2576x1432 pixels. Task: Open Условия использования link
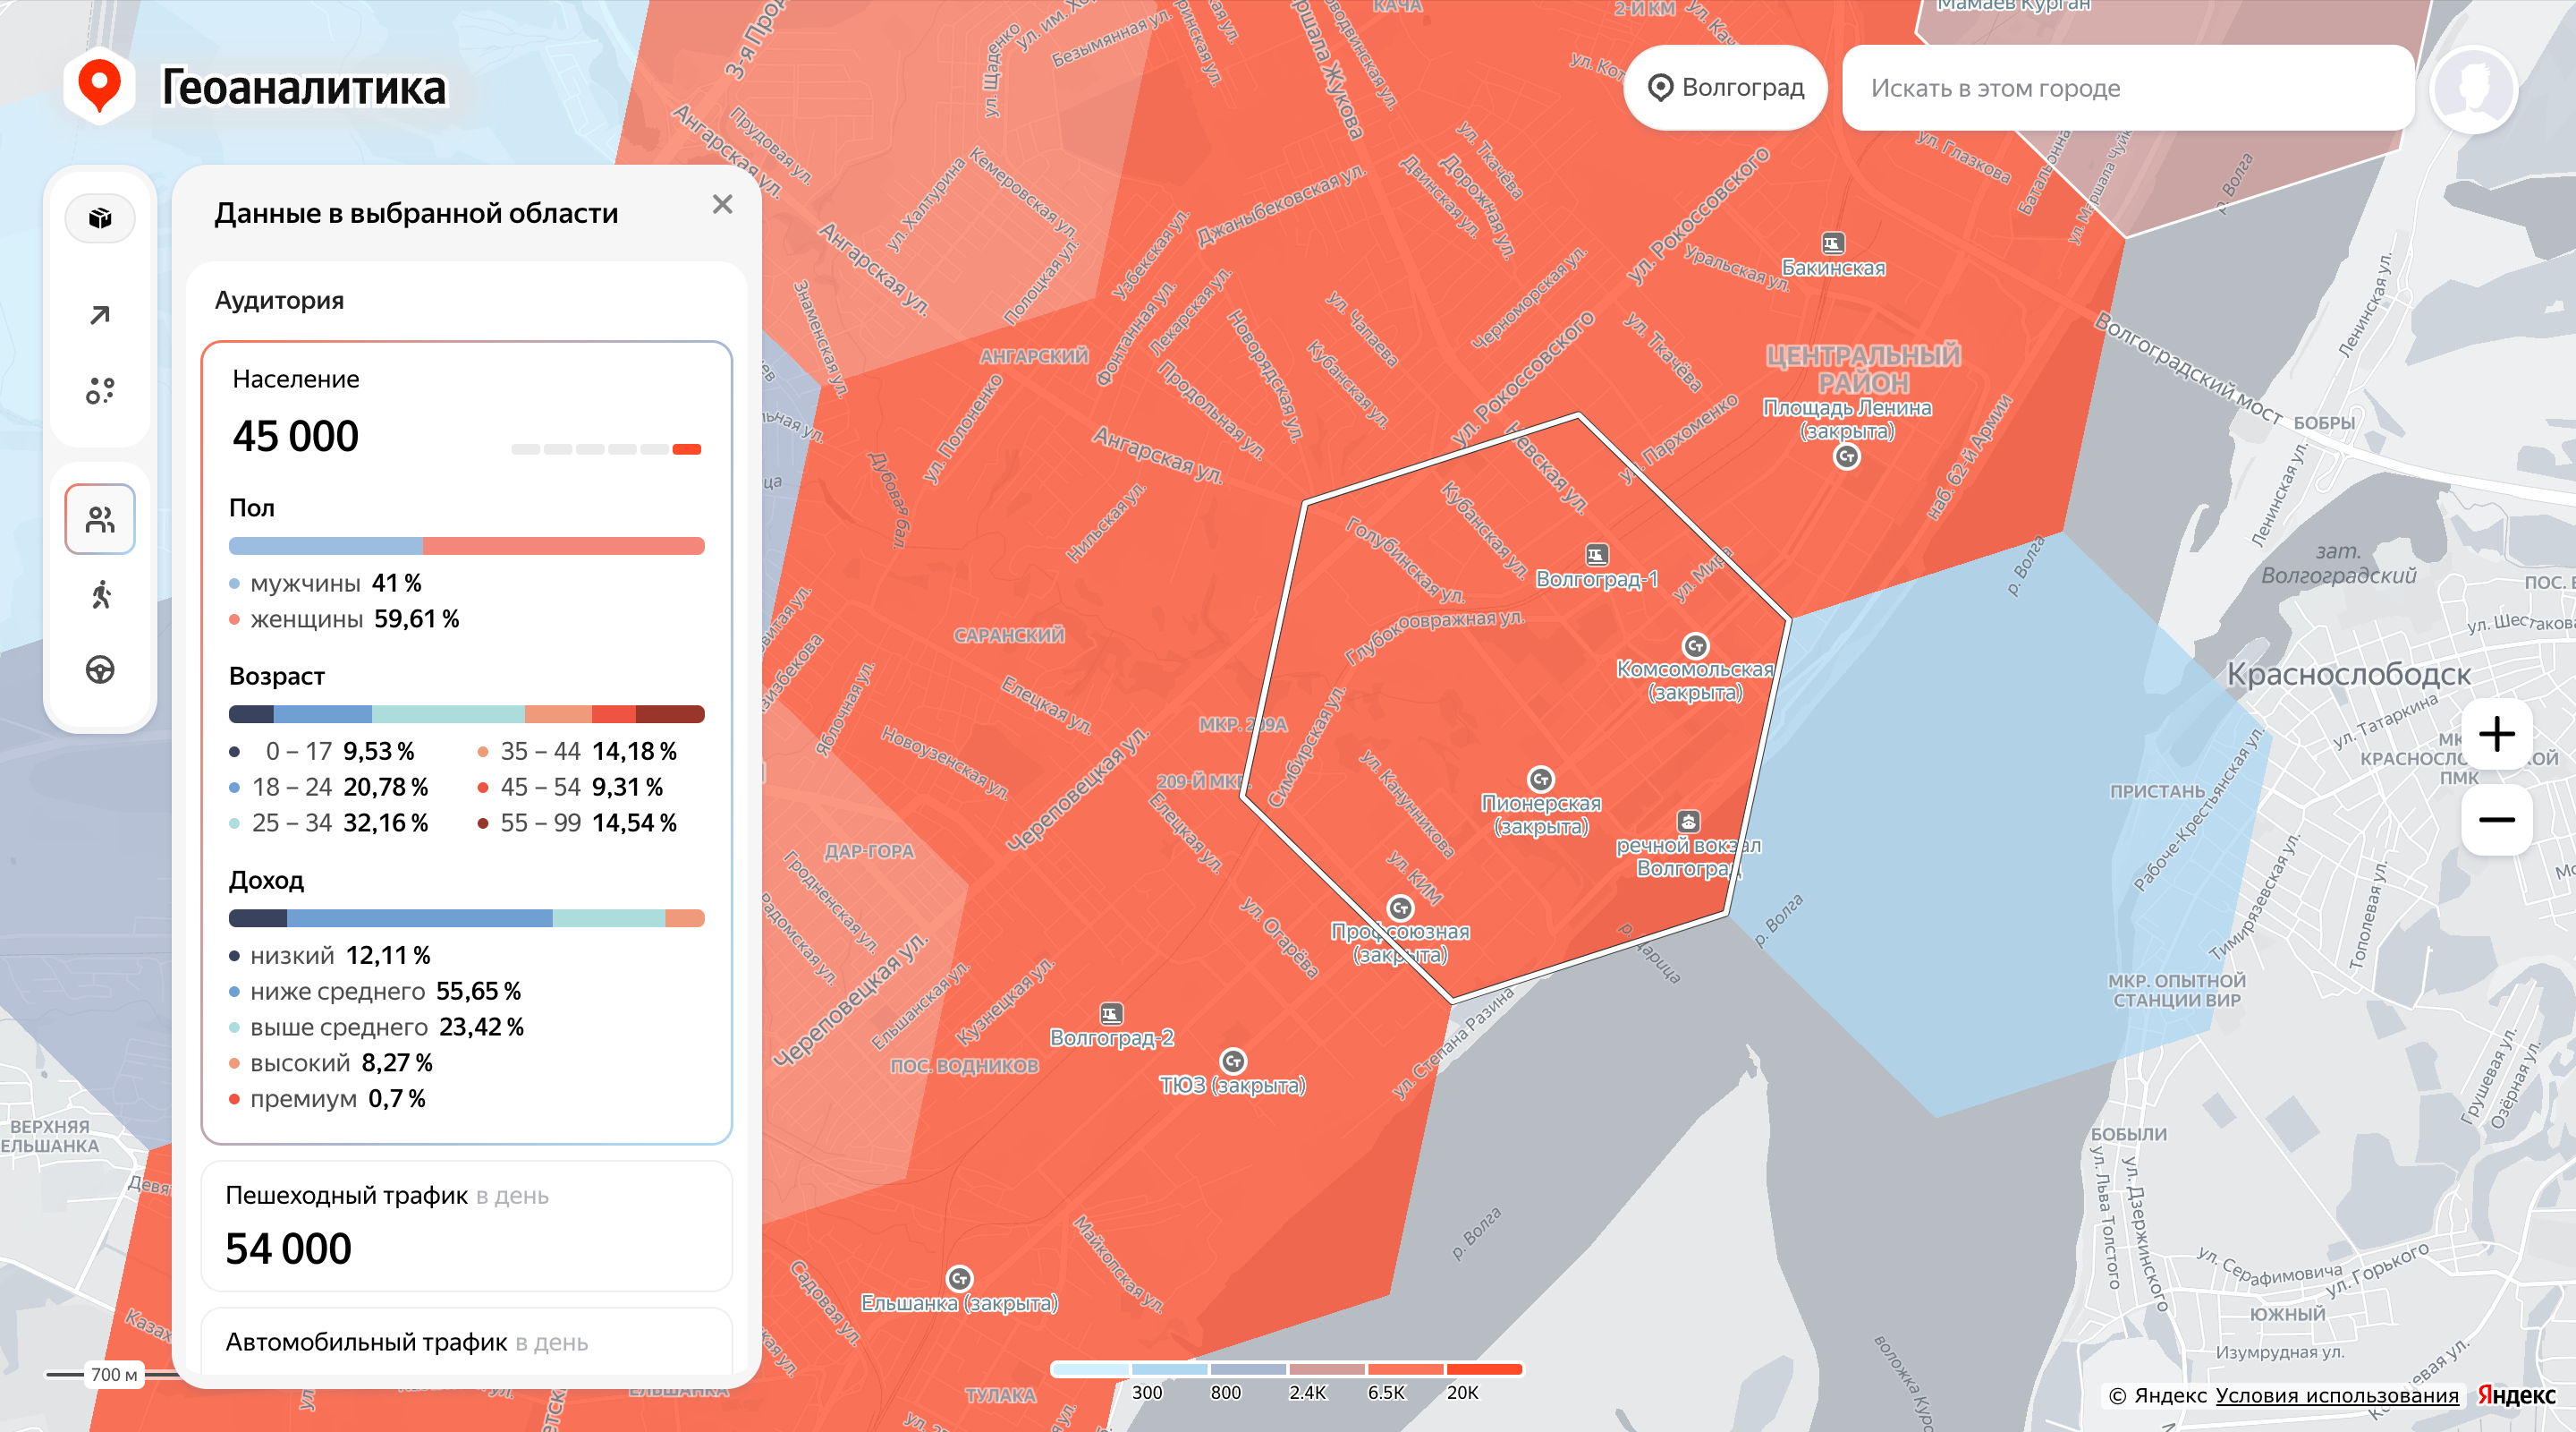coord(2336,1395)
